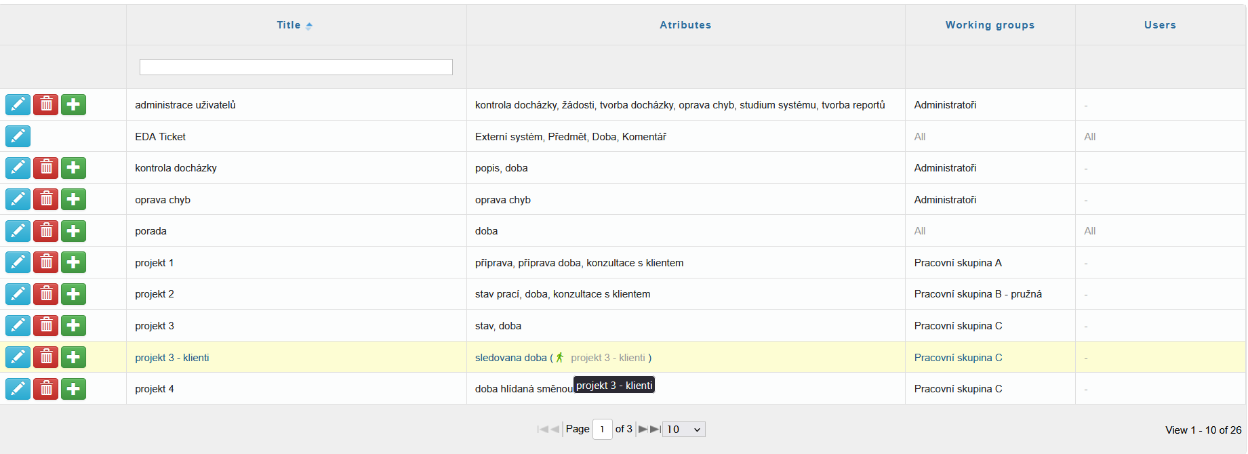The height and width of the screenshot is (454, 1248).
Task: Click the Title filter text field
Action: (296, 67)
